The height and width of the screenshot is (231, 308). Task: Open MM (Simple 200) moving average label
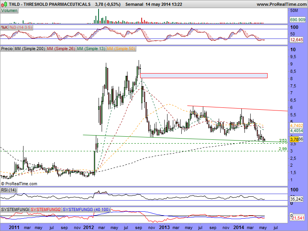(30, 49)
